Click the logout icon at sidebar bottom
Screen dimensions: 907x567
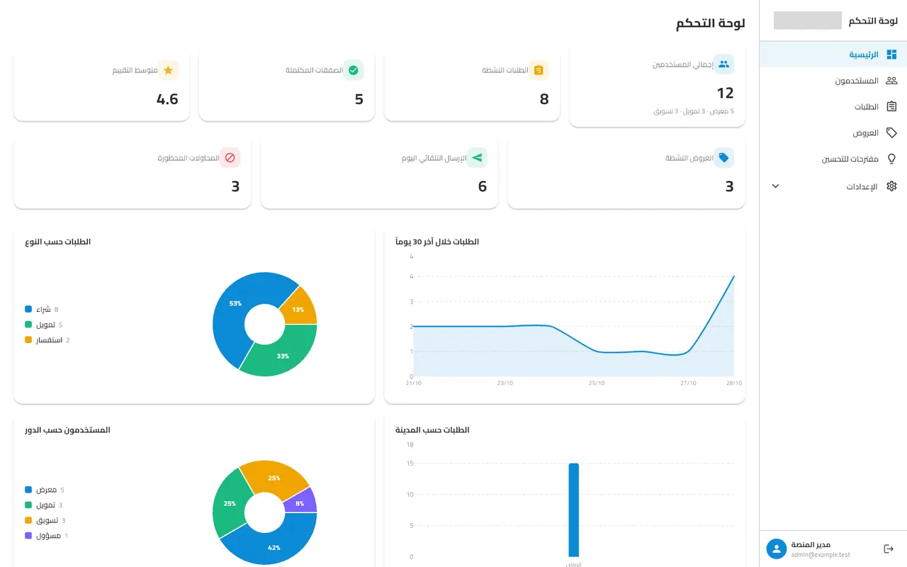(x=889, y=549)
